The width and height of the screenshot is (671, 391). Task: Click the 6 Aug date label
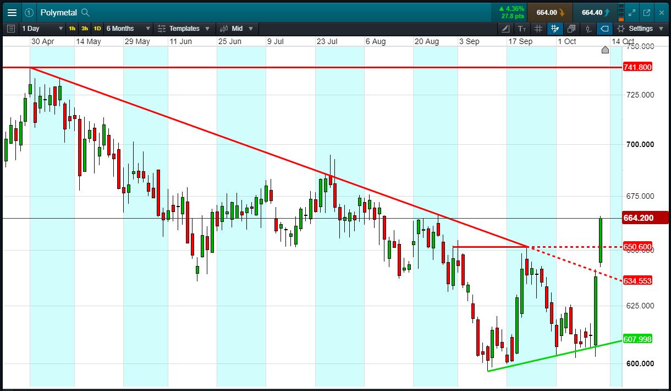(376, 41)
